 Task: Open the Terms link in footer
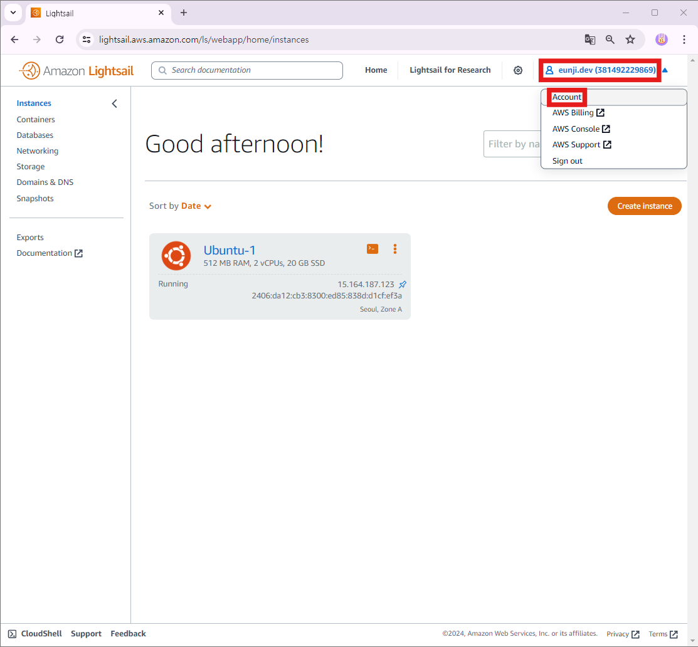664,634
